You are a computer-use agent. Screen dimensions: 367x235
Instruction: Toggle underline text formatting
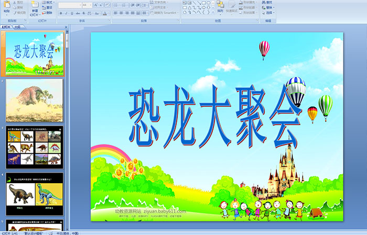point(71,13)
